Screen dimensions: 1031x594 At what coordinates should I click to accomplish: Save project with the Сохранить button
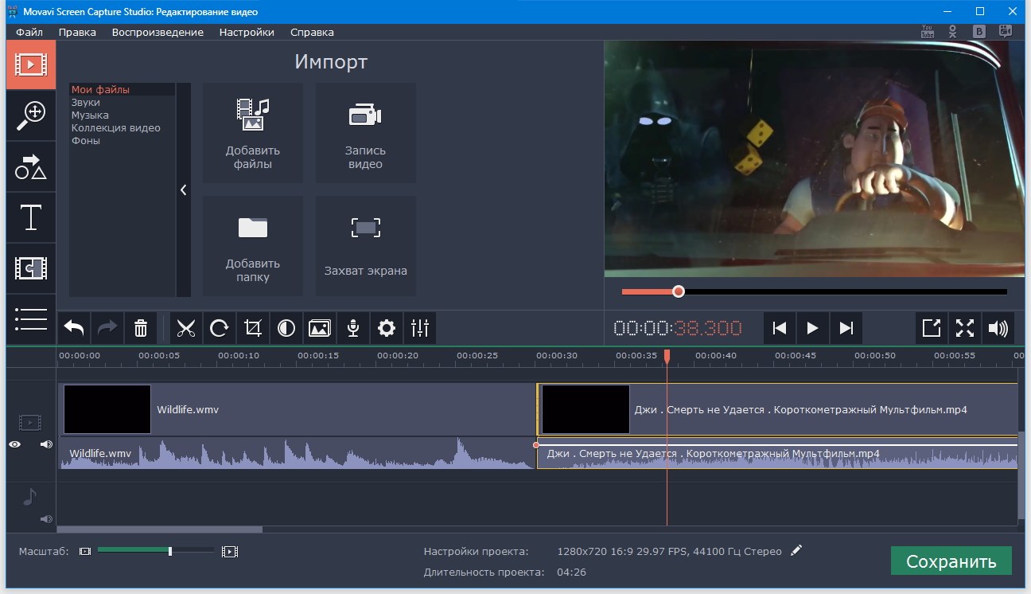click(x=951, y=561)
